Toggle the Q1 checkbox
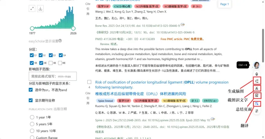 32,55
